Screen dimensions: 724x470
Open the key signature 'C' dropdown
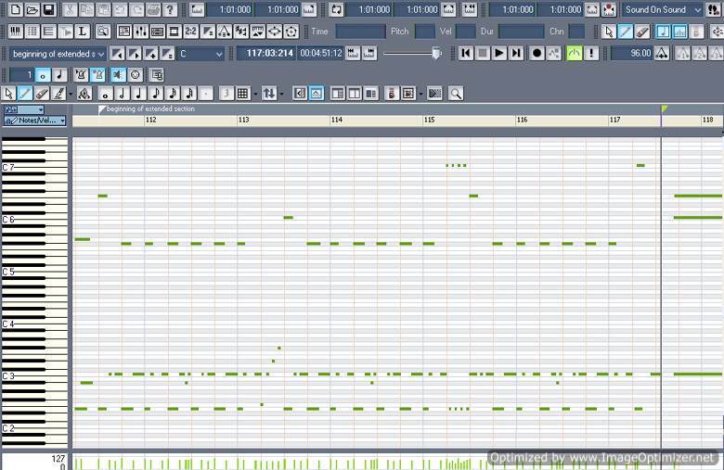tap(218, 54)
